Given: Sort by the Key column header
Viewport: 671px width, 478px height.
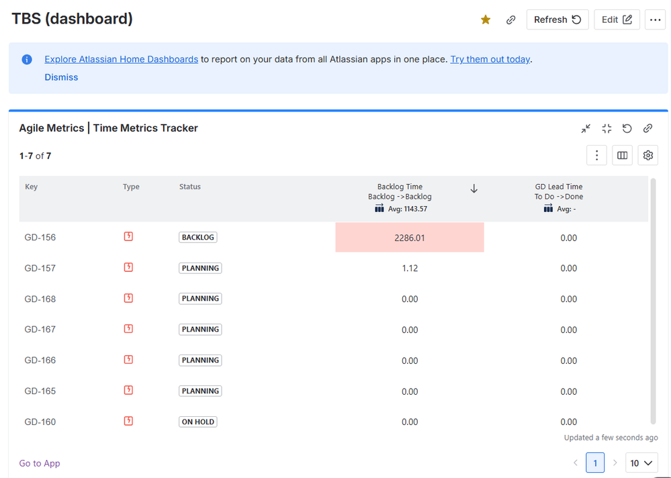Looking at the screenshot, I should coord(32,187).
